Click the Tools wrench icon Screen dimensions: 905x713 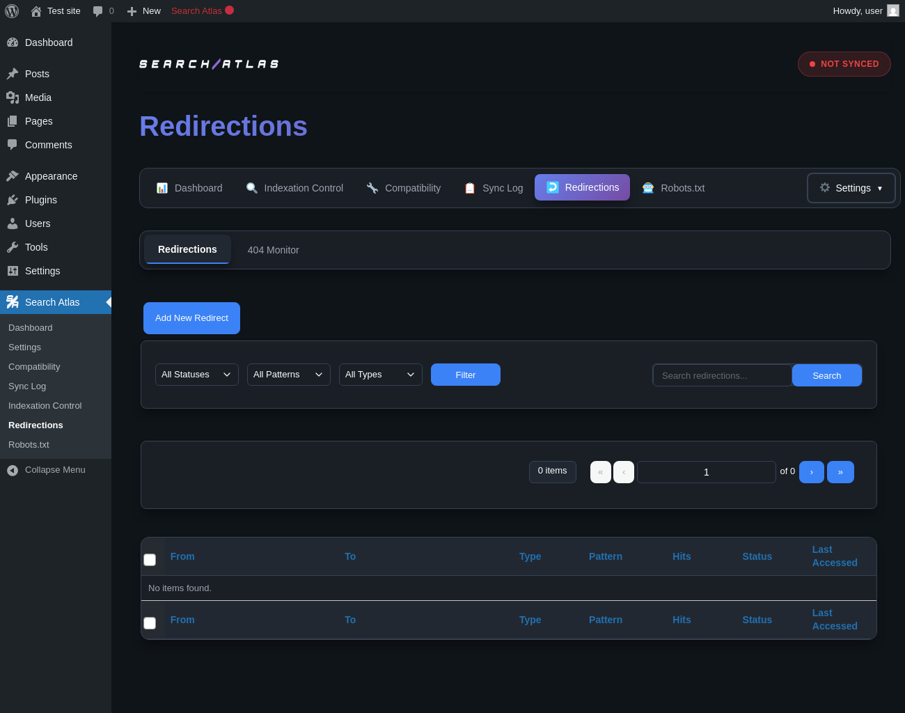[13, 247]
